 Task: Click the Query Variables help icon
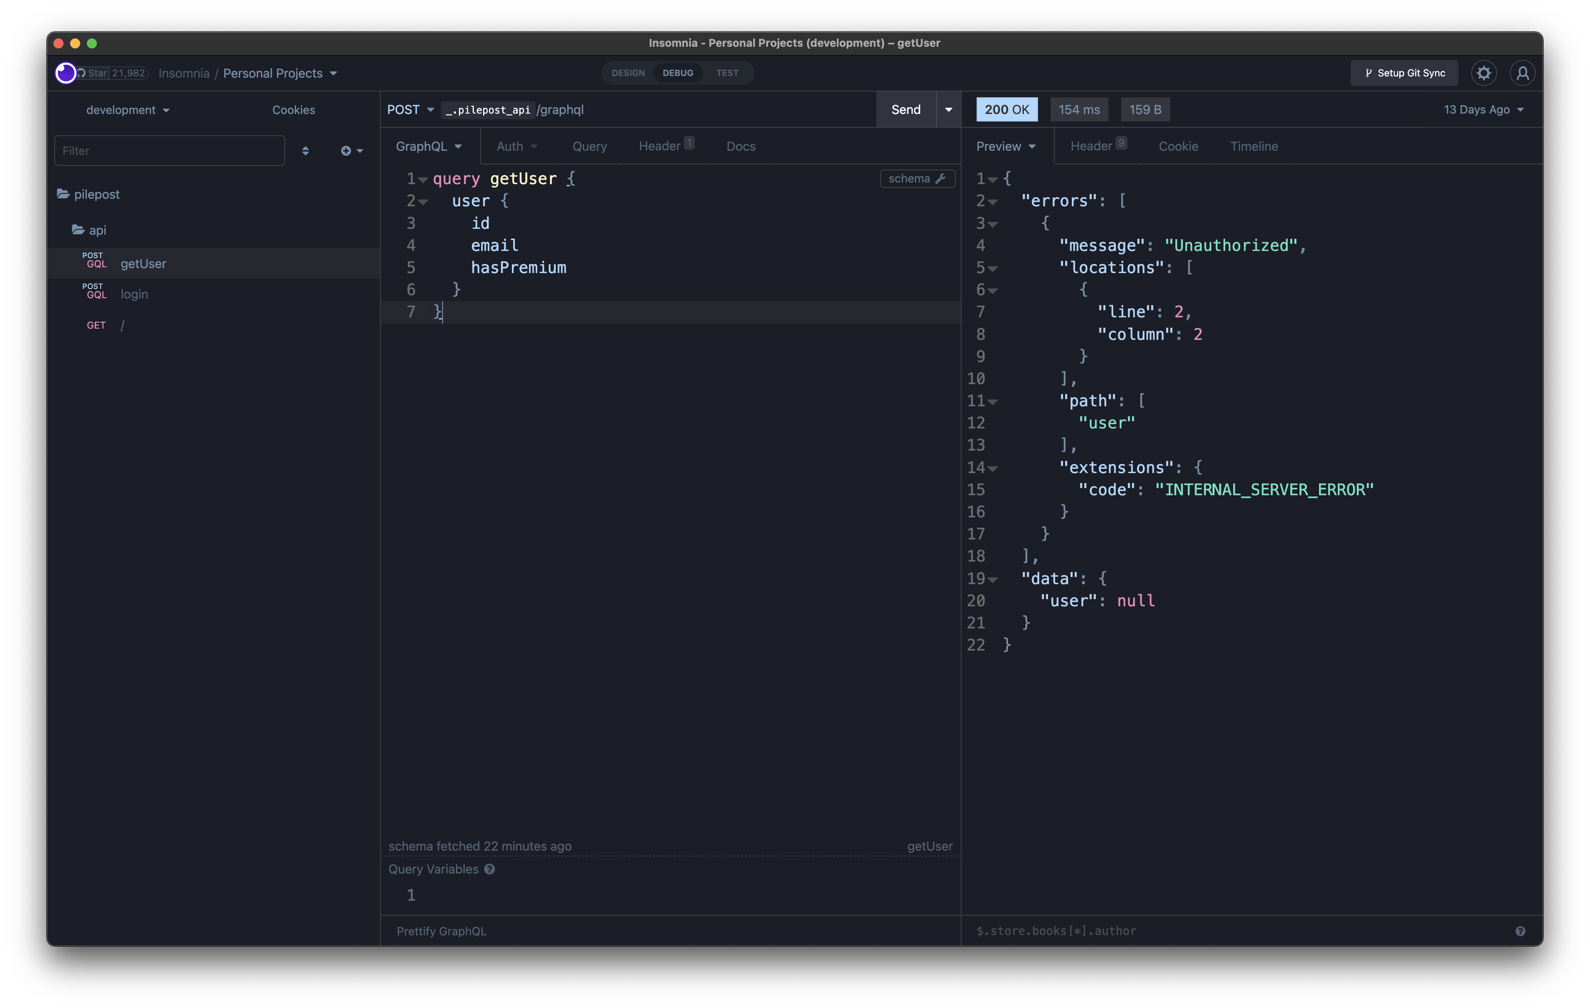[x=489, y=869]
